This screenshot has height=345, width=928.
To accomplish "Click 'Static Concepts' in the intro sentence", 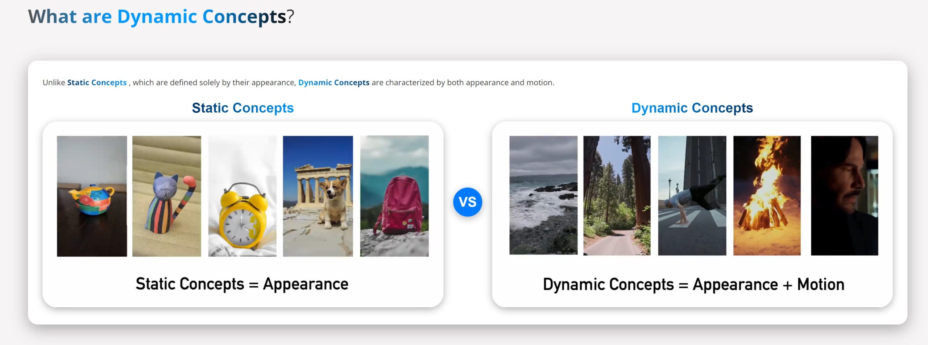I will pyautogui.click(x=97, y=83).
